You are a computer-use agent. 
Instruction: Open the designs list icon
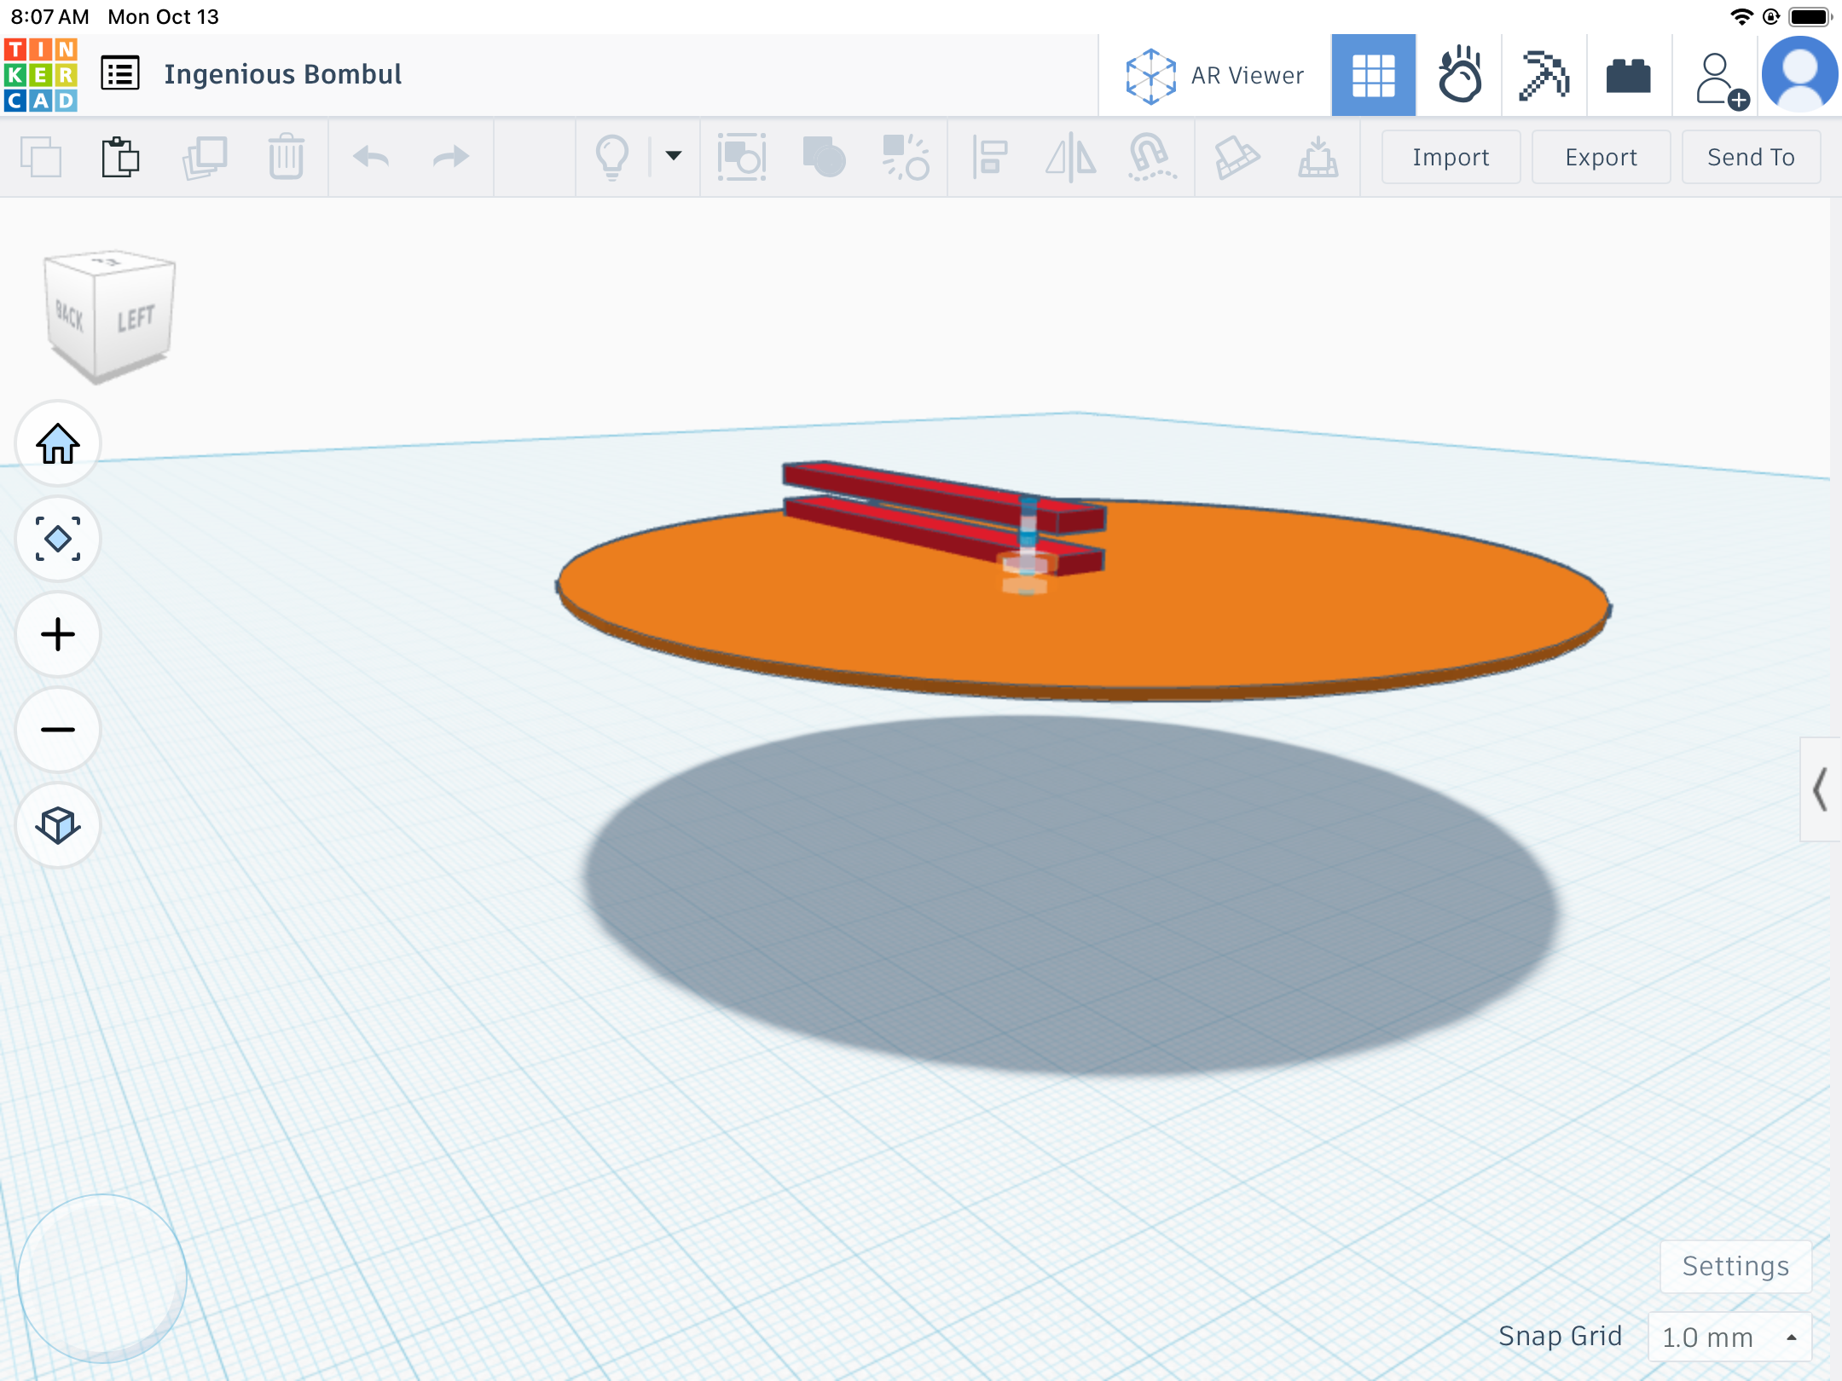tap(120, 74)
